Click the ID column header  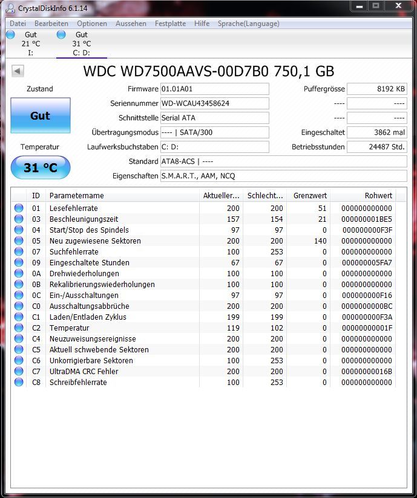click(36, 195)
